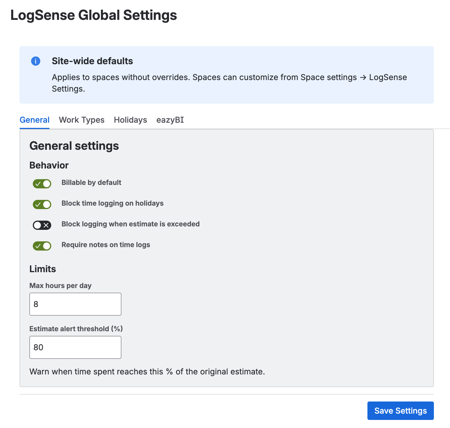Click the Save Settings button
The image size is (450, 428).
(401, 411)
